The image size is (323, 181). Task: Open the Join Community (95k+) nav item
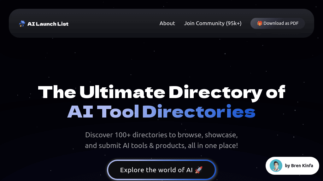(x=213, y=23)
